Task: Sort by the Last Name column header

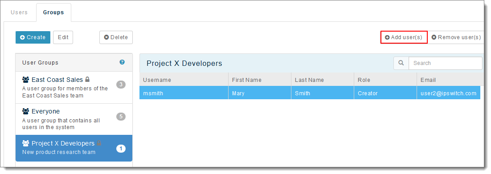Action: click(x=323, y=80)
